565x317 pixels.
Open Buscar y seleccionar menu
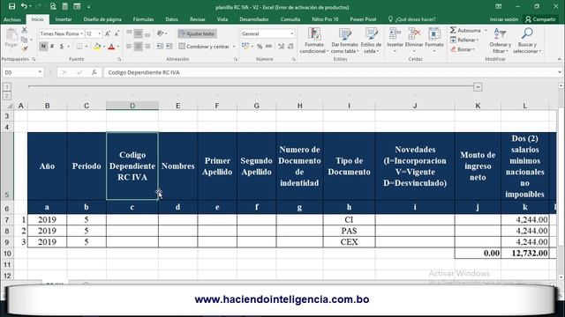(x=527, y=41)
